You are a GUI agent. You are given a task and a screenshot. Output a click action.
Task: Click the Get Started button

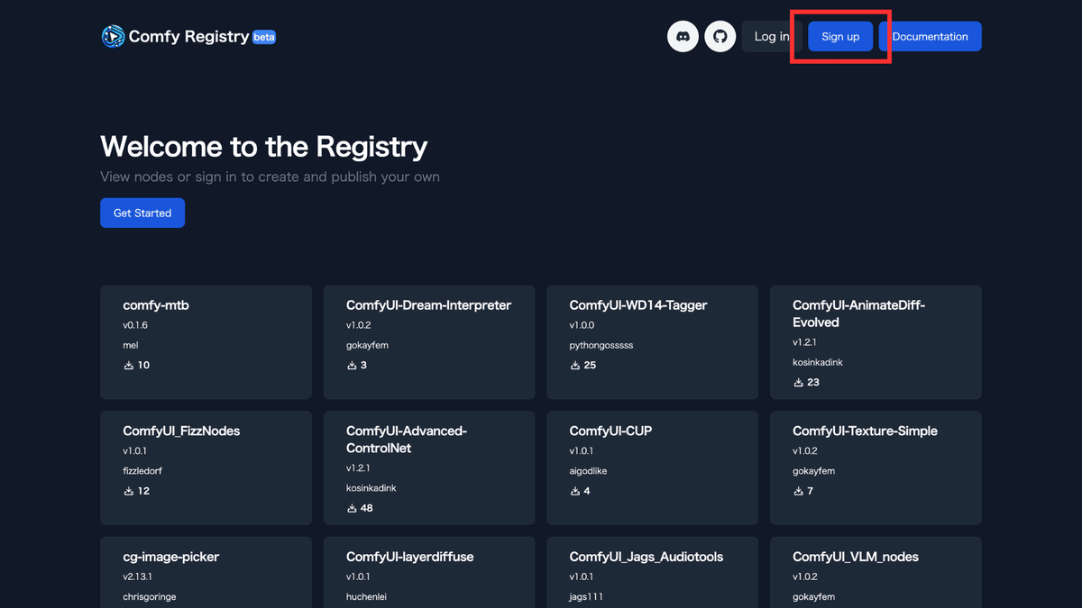(142, 213)
